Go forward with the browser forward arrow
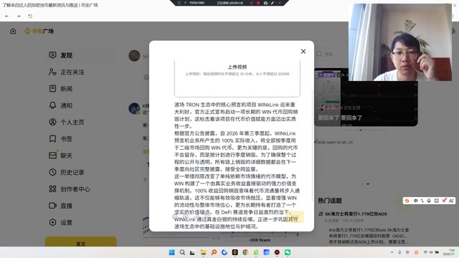Screen dimensions: 459x258 point(19,16)
